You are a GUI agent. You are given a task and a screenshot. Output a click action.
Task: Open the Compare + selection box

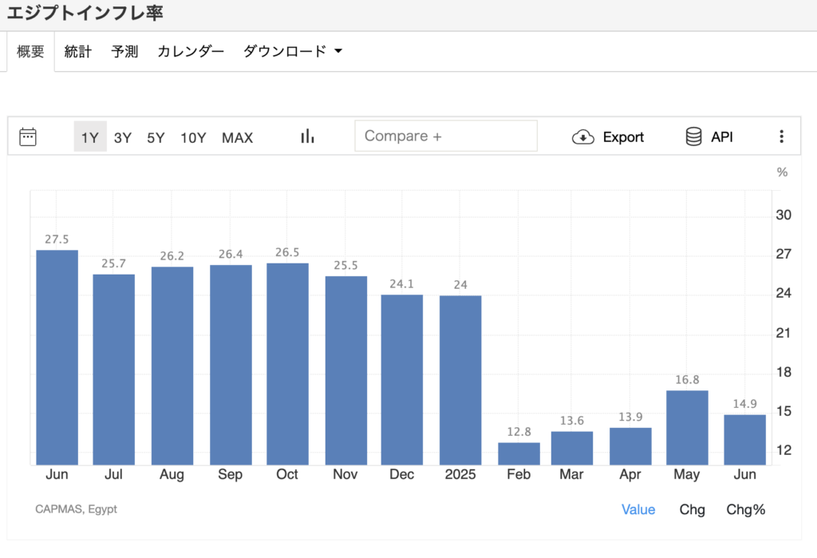pyautogui.click(x=446, y=136)
